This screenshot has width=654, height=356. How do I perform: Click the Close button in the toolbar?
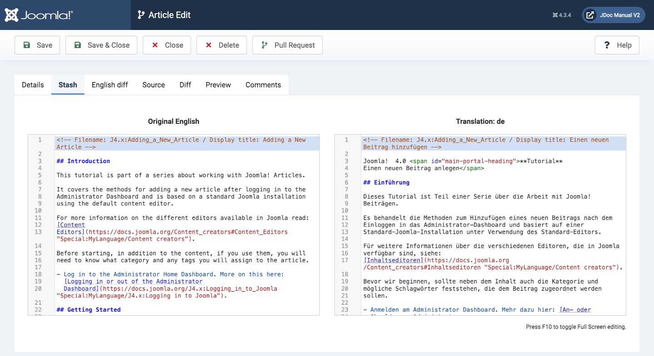pyautogui.click(x=167, y=45)
